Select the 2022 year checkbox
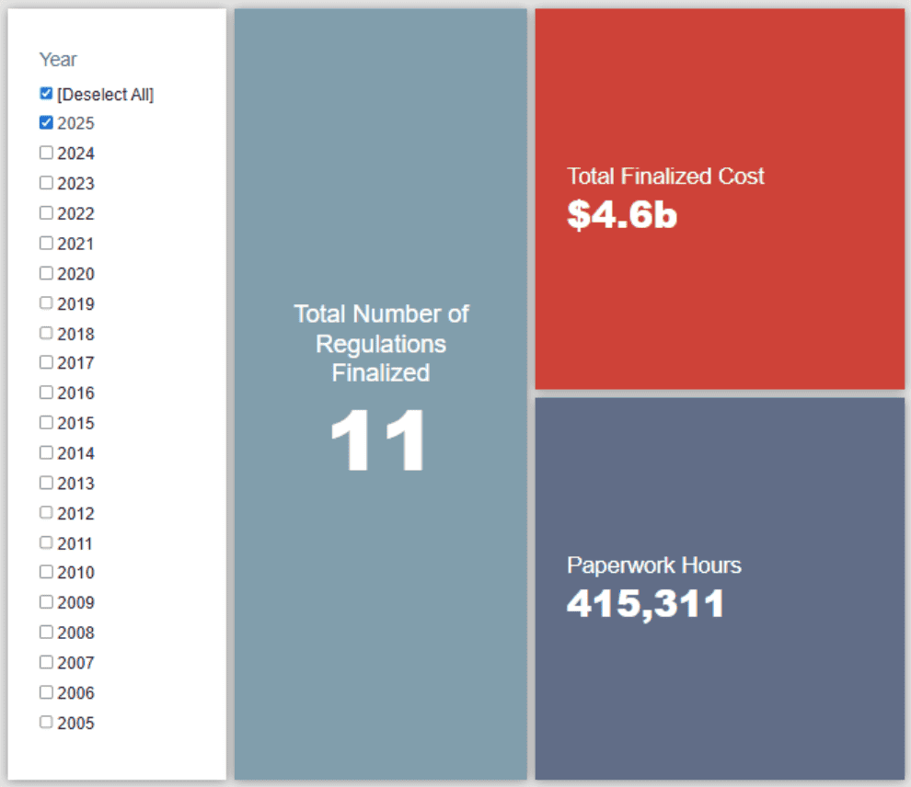The image size is (911, 787). [x=46, y=213]
